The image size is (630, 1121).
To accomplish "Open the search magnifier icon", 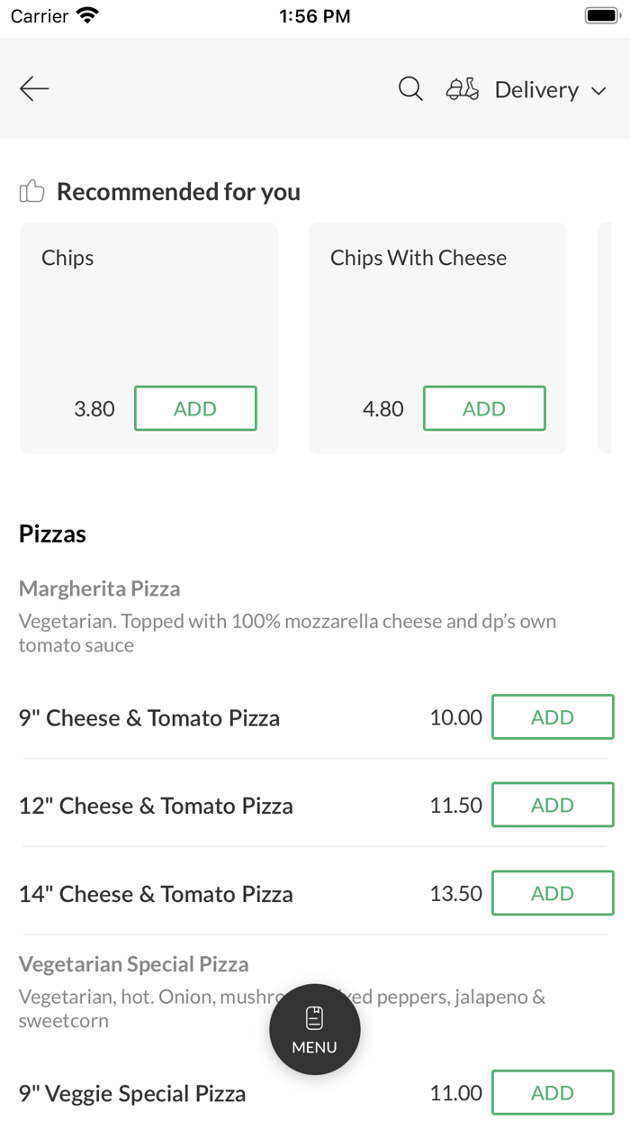I will [410, 88].
